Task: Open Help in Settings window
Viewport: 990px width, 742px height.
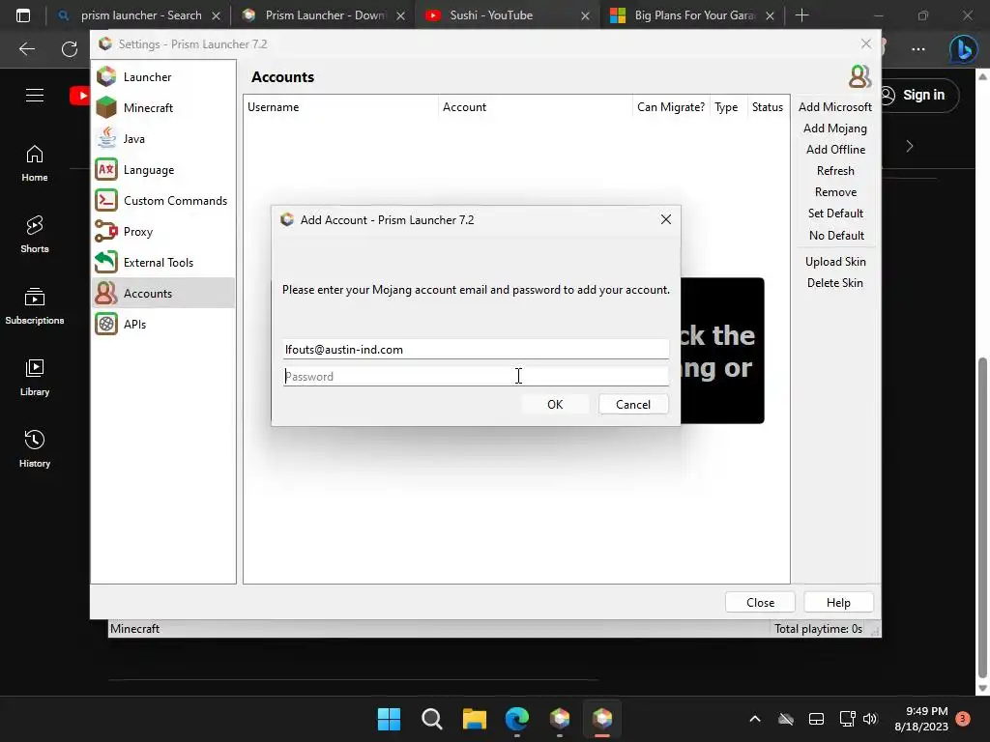Action: pyautogui.click(x=838, y=603)
